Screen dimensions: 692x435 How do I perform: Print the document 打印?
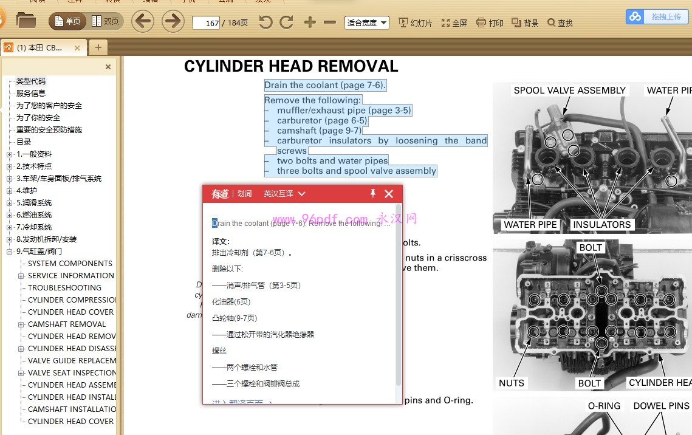click(x=490, y=22)
